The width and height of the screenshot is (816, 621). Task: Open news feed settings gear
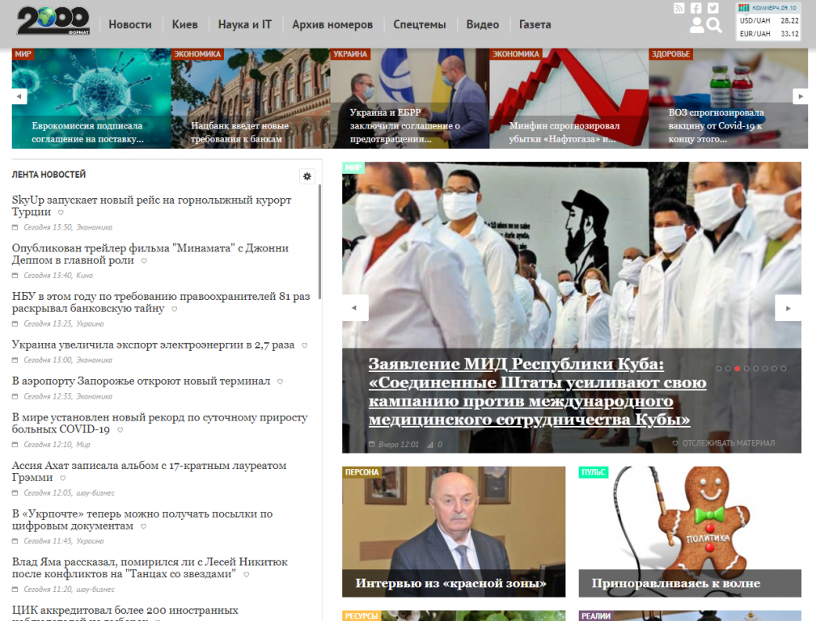point(307,176)
